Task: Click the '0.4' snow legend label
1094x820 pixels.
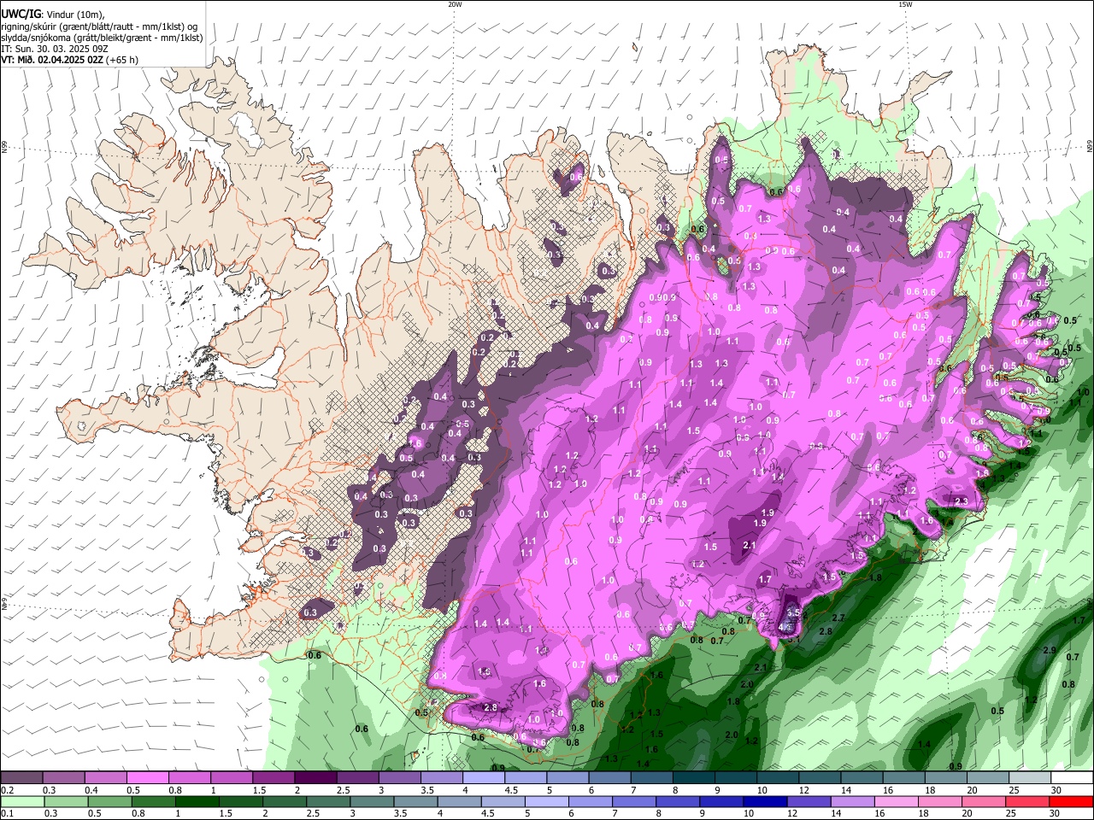Action: 91,790
